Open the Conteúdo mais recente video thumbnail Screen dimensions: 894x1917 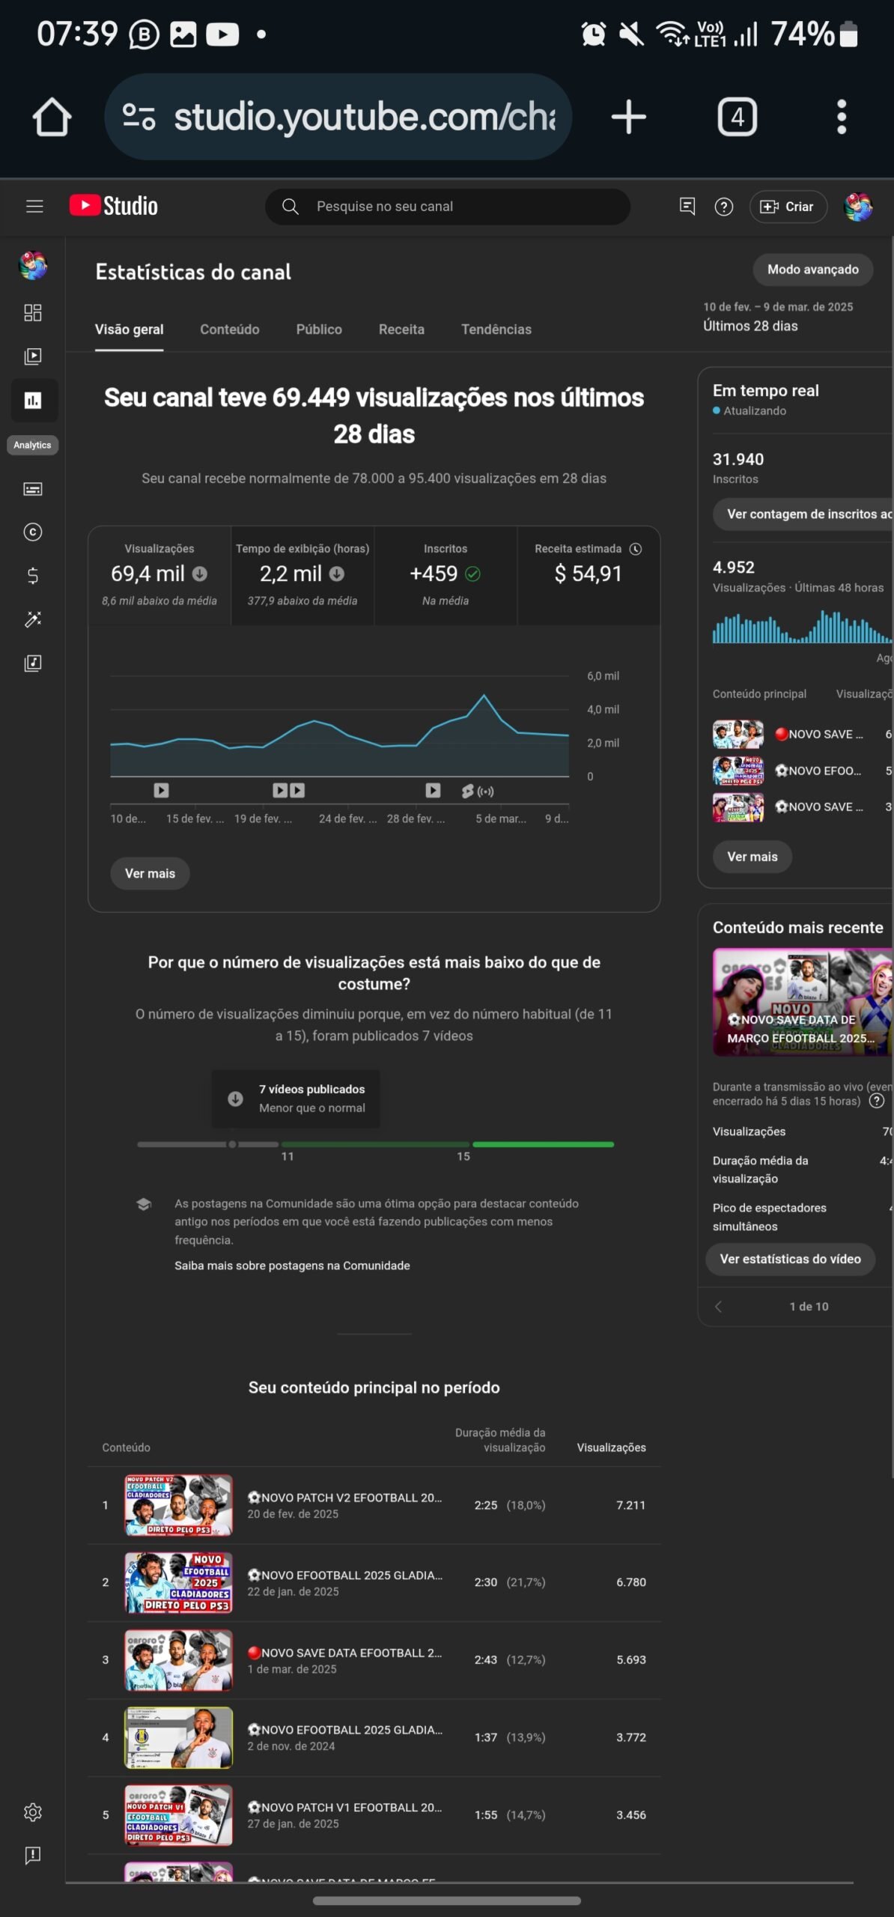[x=803, y=1002]
